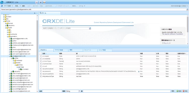Viewport: 189px width, 93px height.
Task: Click the repository path address field
Action: point(93,9)
